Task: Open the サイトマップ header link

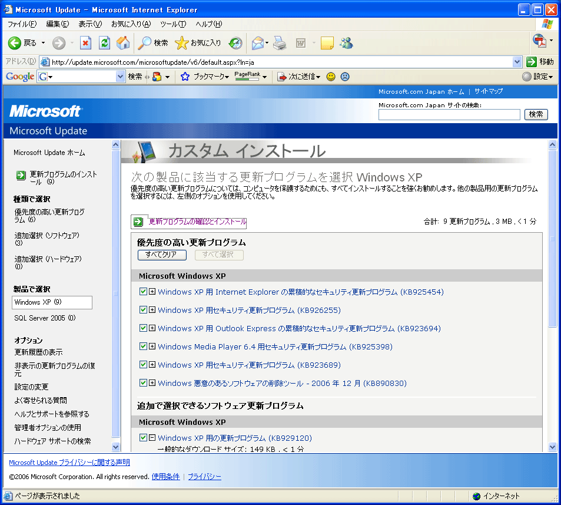Action: coord(489,91)
